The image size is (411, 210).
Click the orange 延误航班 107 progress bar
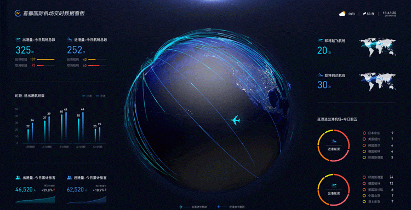coord(46,60)
